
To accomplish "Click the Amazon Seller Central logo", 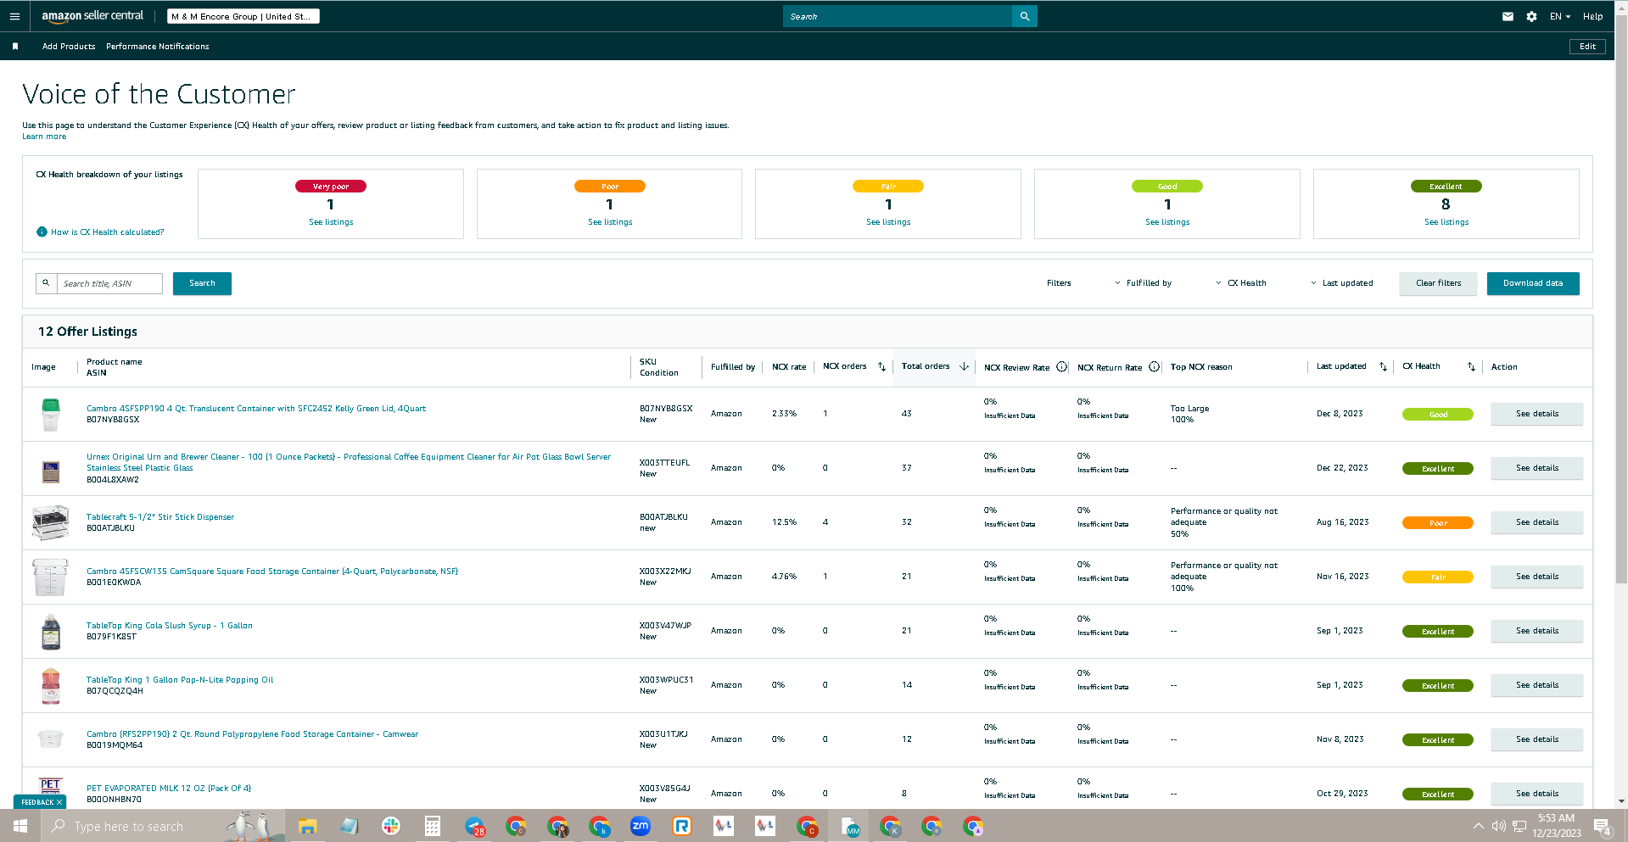I will (92, 16).
